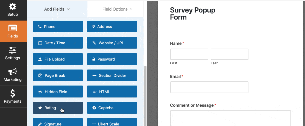Viewport: 305px width, 126px height.
Task: Click the star icon on Rating
Action: point(40,108)
